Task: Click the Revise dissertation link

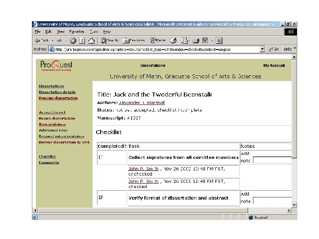Action: (57, 118)
